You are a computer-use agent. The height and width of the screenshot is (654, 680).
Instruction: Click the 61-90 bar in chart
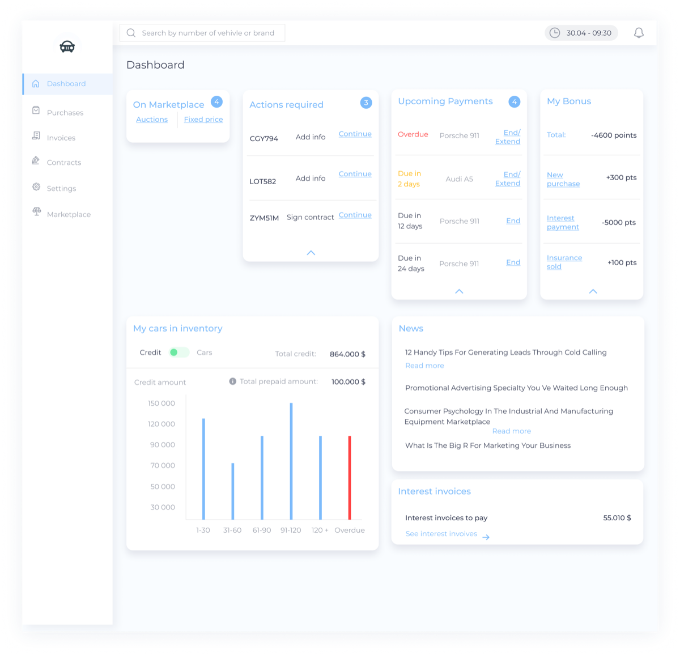262,478
